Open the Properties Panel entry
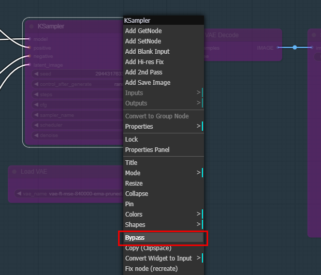 pos(164,150)
